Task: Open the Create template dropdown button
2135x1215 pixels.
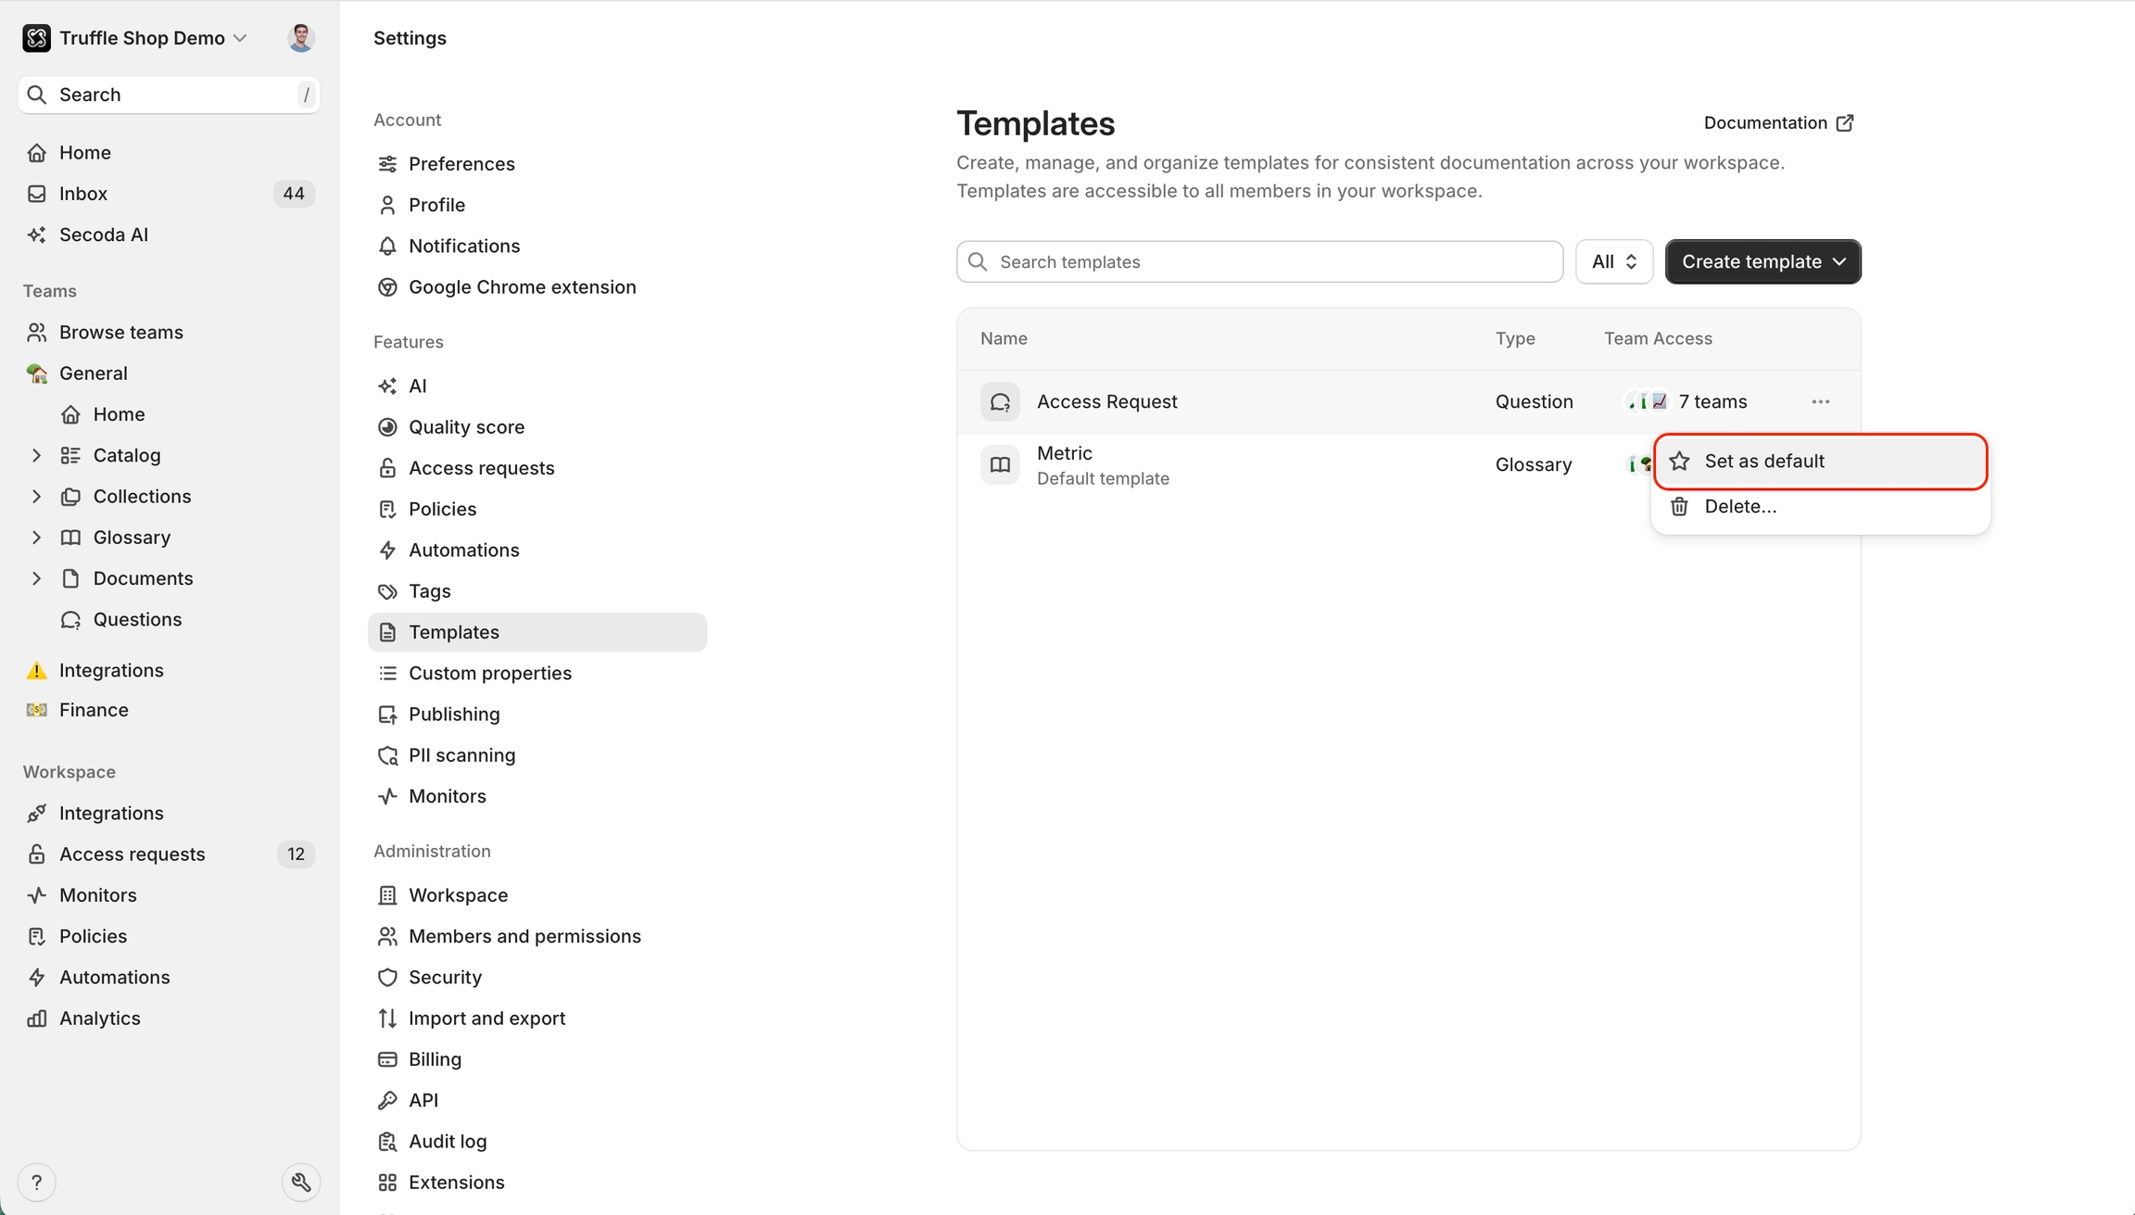Action: coord(1762,261)
